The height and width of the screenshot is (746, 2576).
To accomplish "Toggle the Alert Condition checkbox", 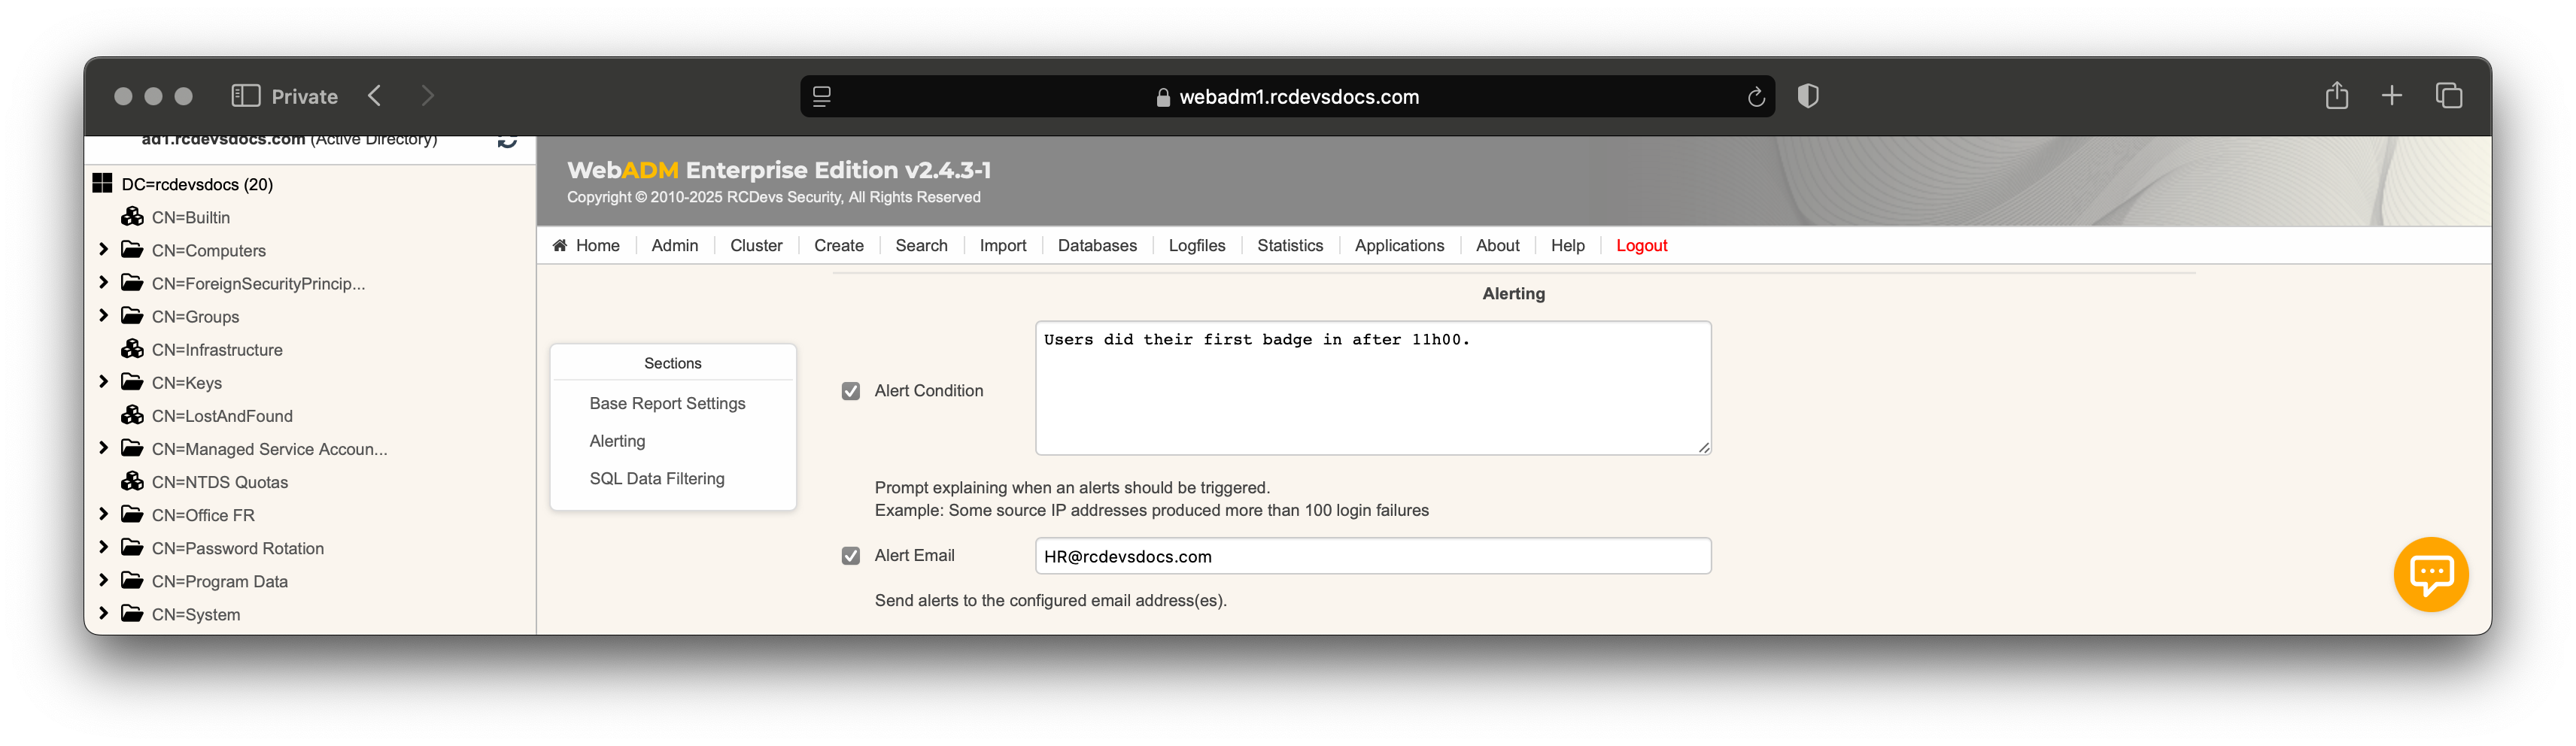I will coord(851,391).
